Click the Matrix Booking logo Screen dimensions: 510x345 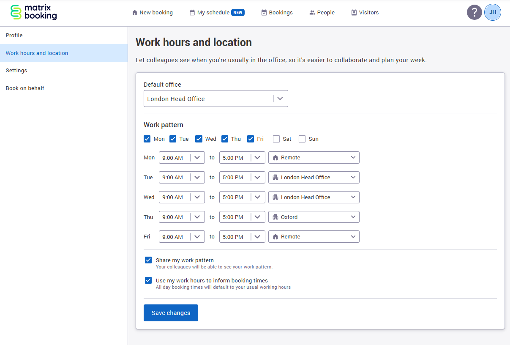coord(33,13)
